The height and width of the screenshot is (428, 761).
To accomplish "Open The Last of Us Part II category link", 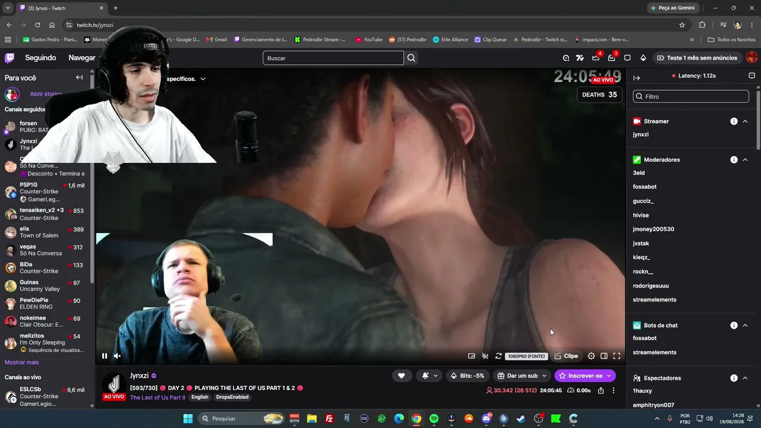I will 158,397.
